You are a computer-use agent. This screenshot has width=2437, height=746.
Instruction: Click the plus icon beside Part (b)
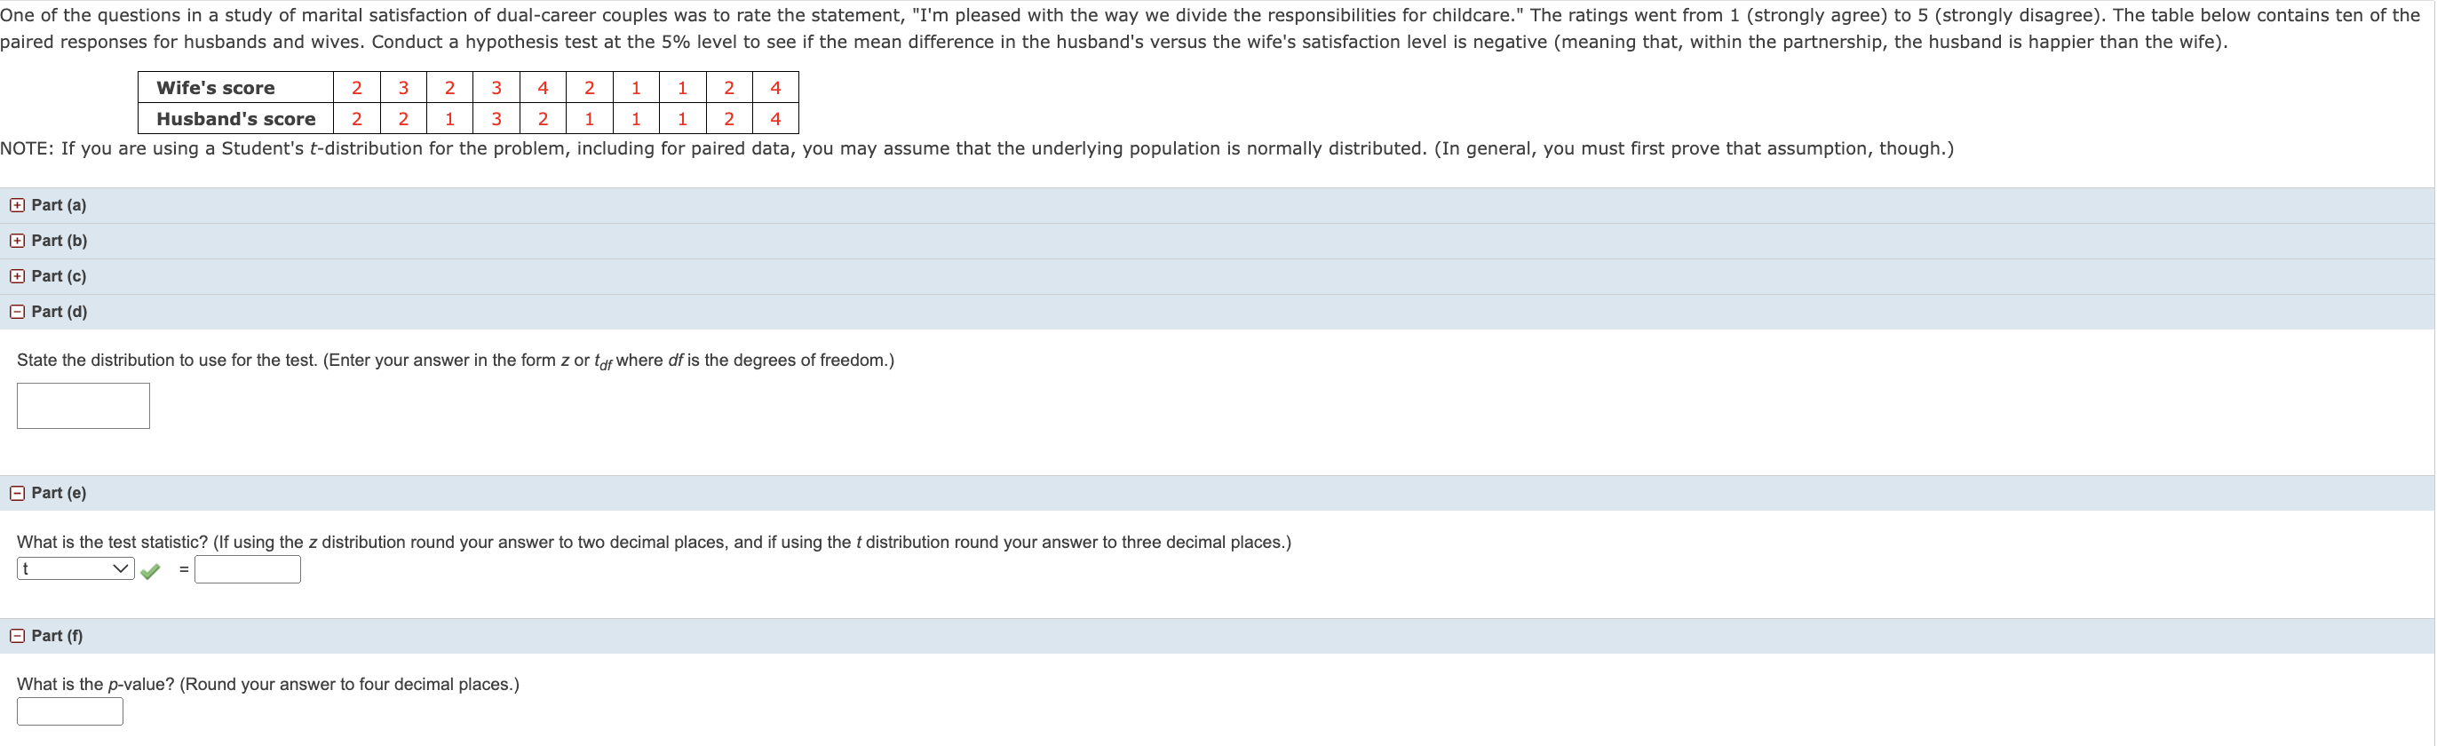coord(16,240)
